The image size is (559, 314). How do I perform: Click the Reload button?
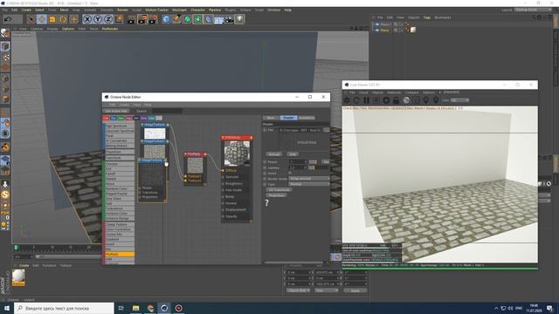click(273, 154)
